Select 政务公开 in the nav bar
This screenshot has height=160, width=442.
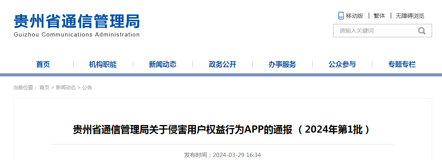click(222, 64)
